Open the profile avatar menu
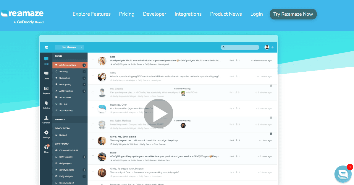This screenshot has width=354, height=185. 267,47
